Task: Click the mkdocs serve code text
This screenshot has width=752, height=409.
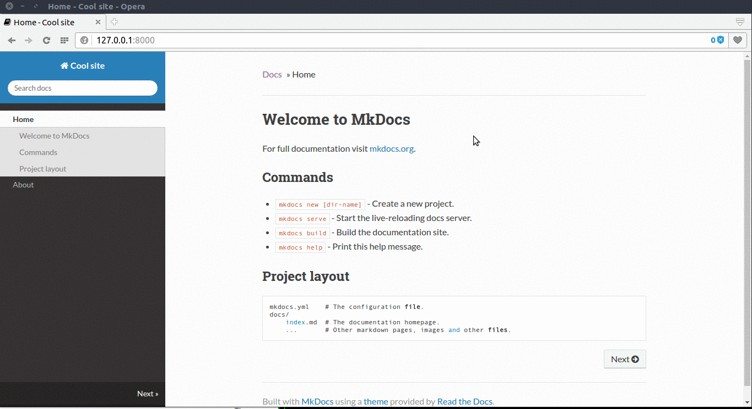Action: click(302, 219)
